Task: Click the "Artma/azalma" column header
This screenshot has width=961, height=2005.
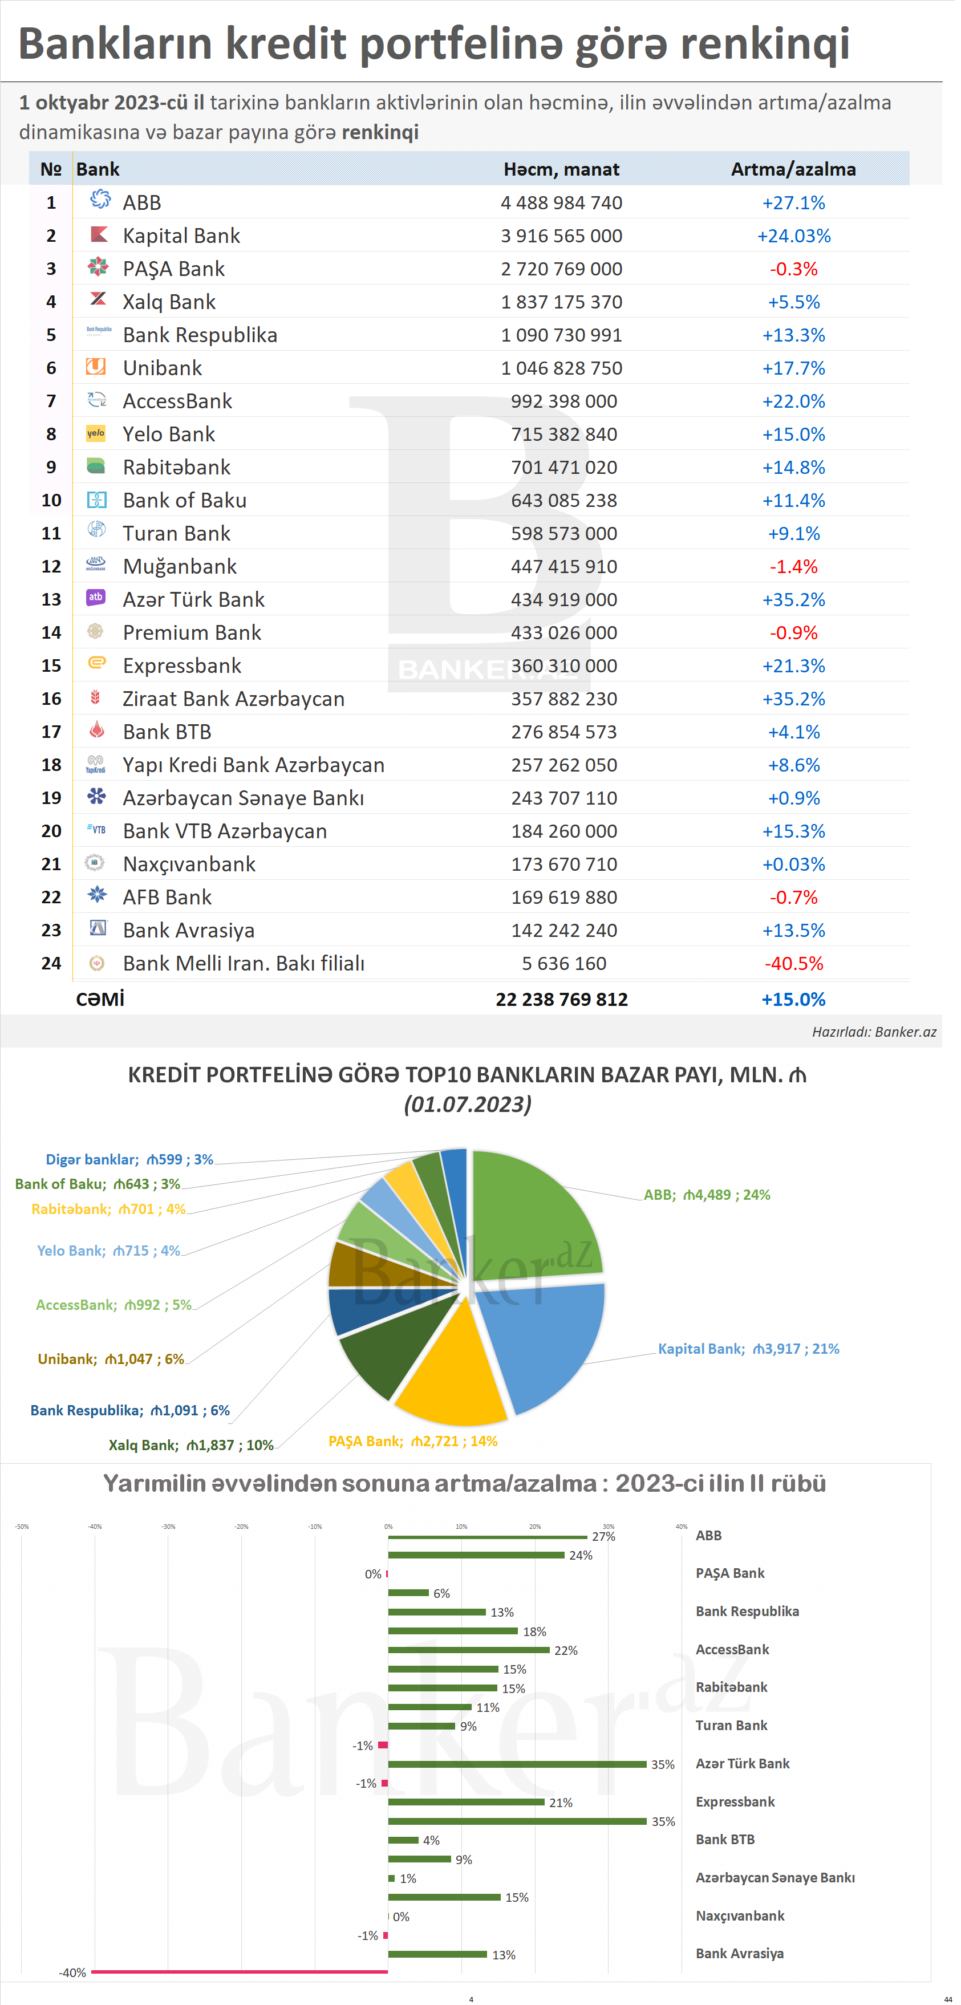Action: 792,169
